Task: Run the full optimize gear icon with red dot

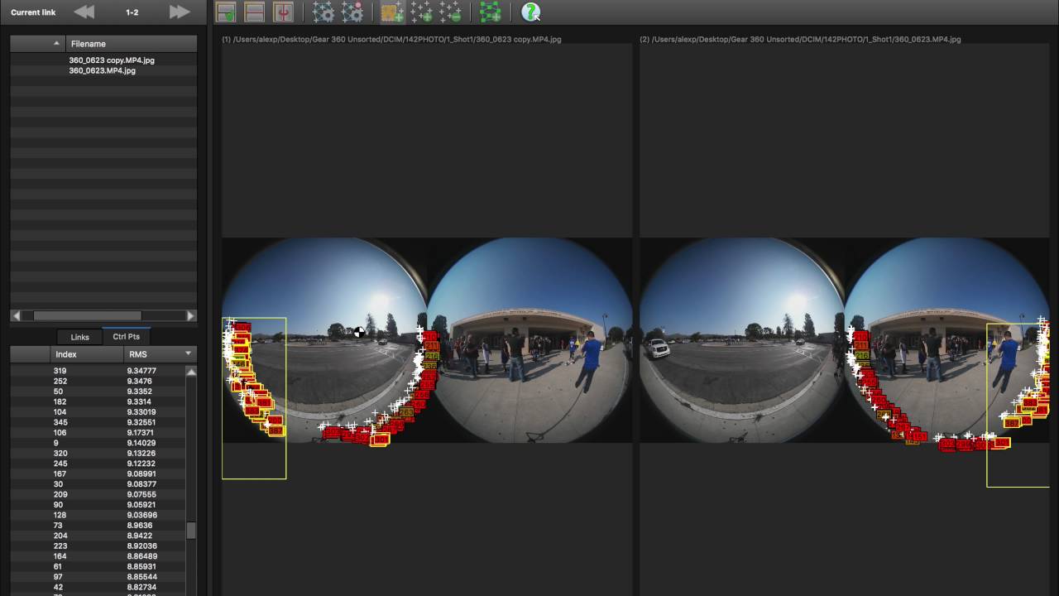Action: [x=352, y=12]
